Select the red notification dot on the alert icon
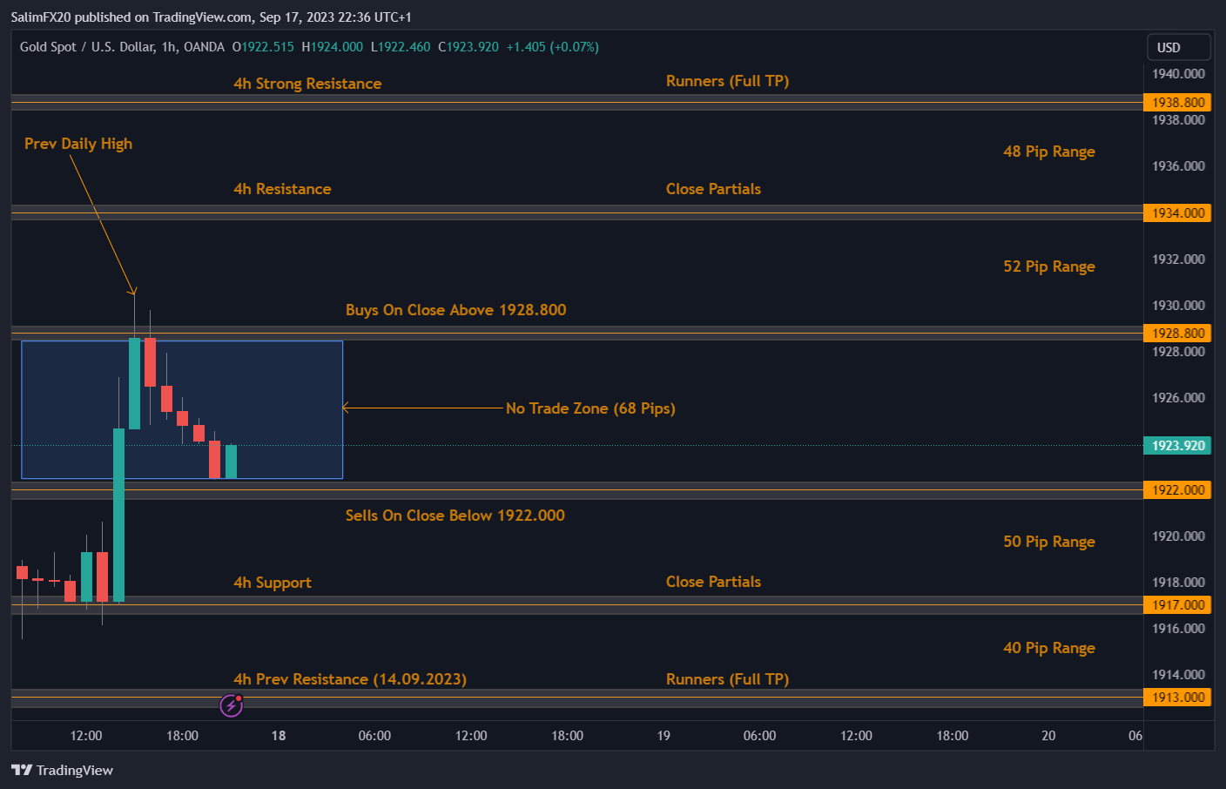This screenshot has height=789, width=1226. (x=238, y=698)
